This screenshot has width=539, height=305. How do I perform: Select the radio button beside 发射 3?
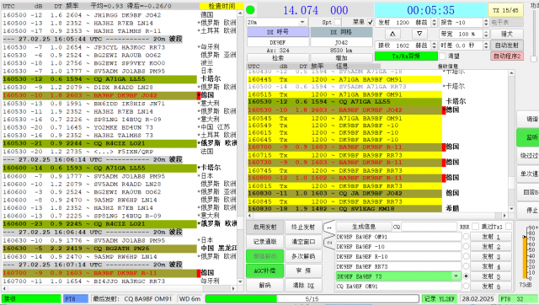point(466,256)
